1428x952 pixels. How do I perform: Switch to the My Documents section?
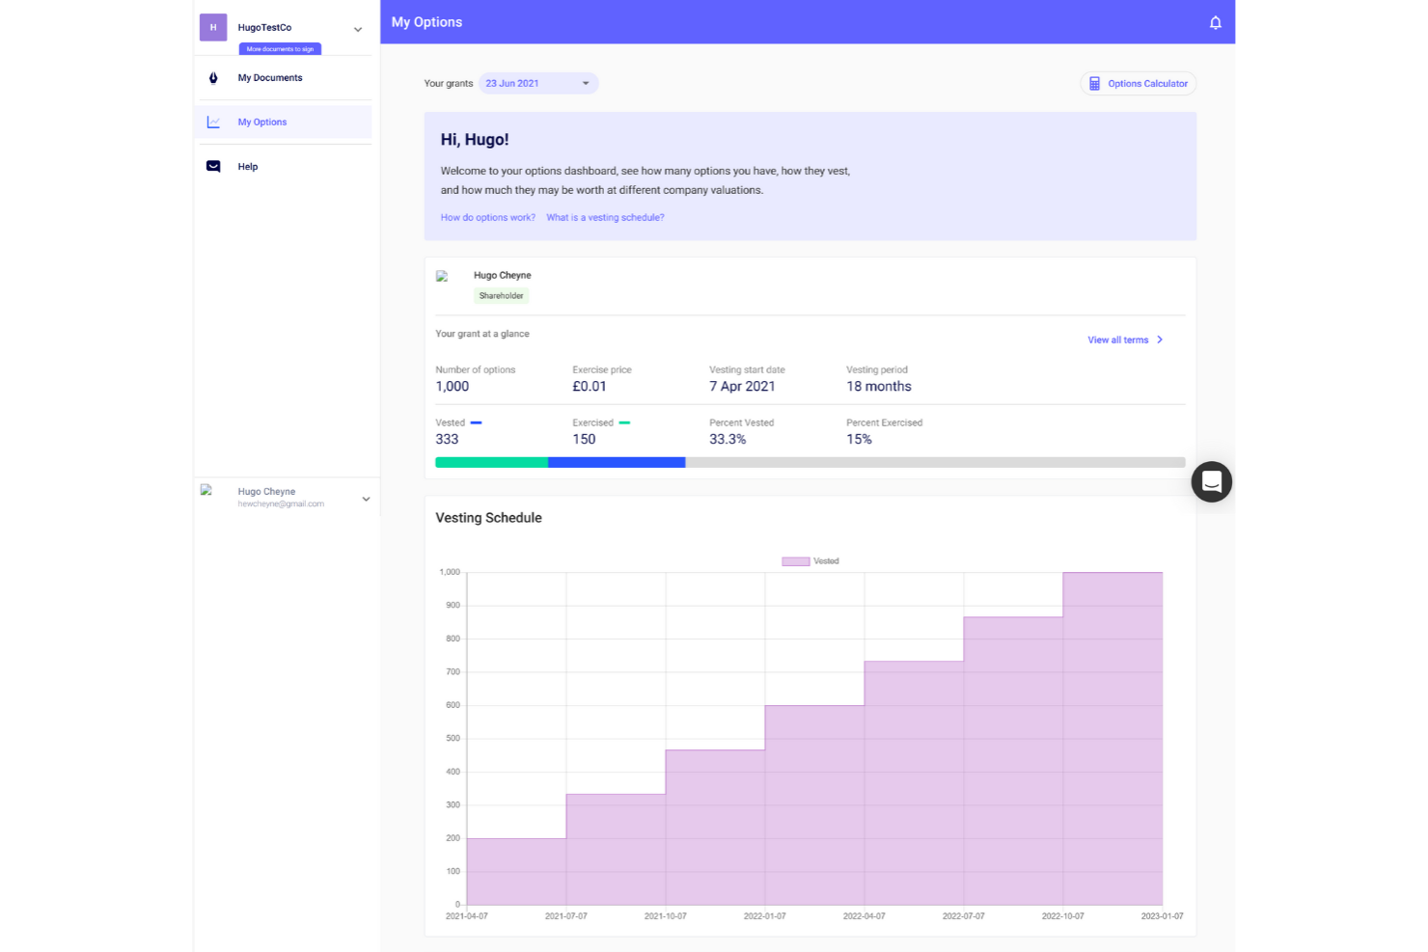[269, 77]
